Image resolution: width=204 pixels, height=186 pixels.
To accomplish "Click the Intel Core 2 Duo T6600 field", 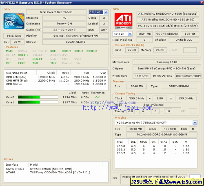I will coord(56,12).
